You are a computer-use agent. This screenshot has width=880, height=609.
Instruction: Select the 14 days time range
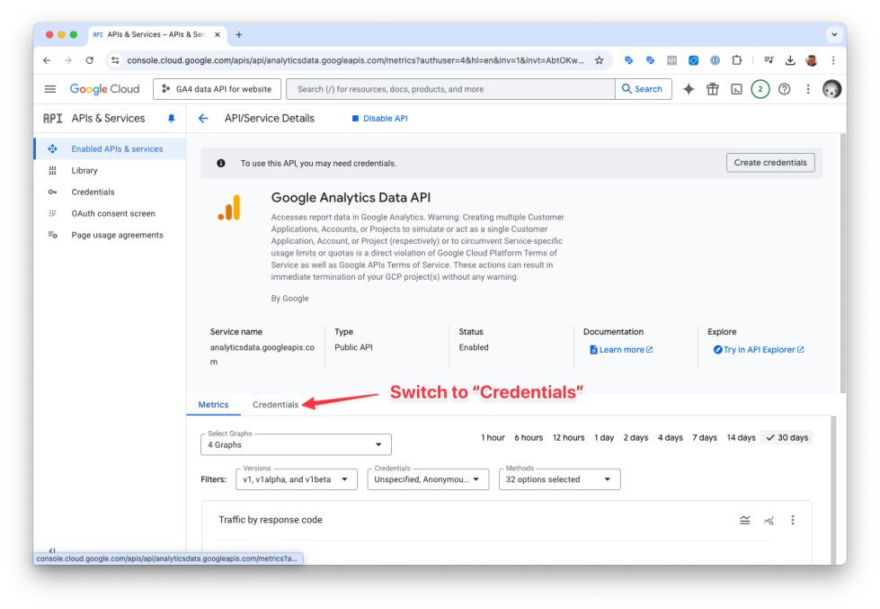pyautogui.click(x=741, y=438)
